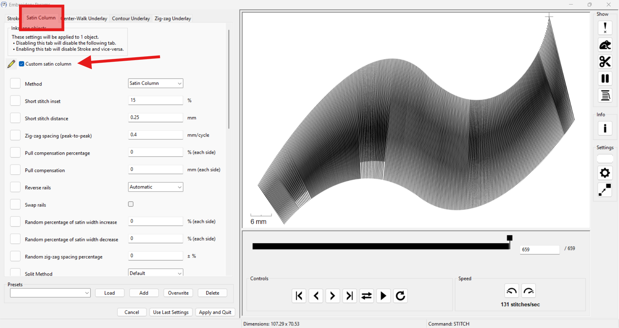Click the Delete preset button
619x328 pixels.
(212, 293)
